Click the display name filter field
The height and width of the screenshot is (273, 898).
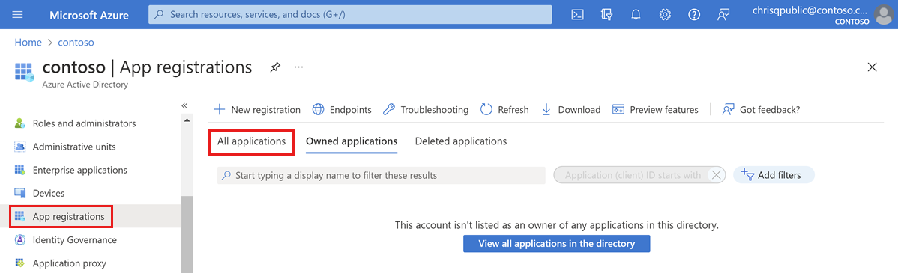382,175
